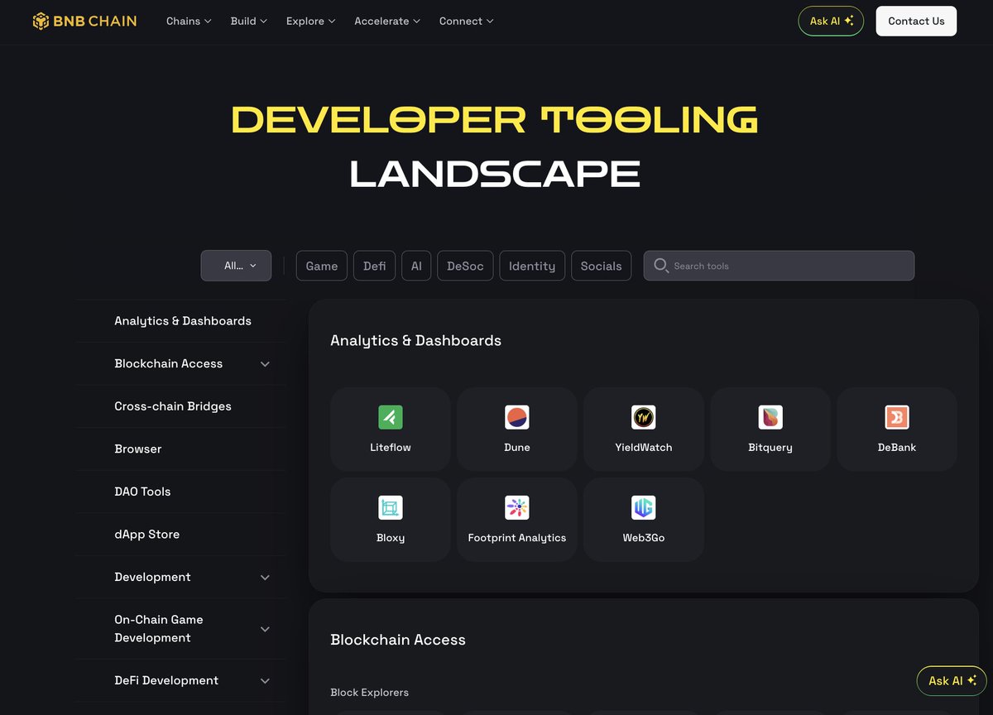This screenshot has width=993, height=715.
Task: Open the Liteflow tool icon
Action: pos(391,417)
